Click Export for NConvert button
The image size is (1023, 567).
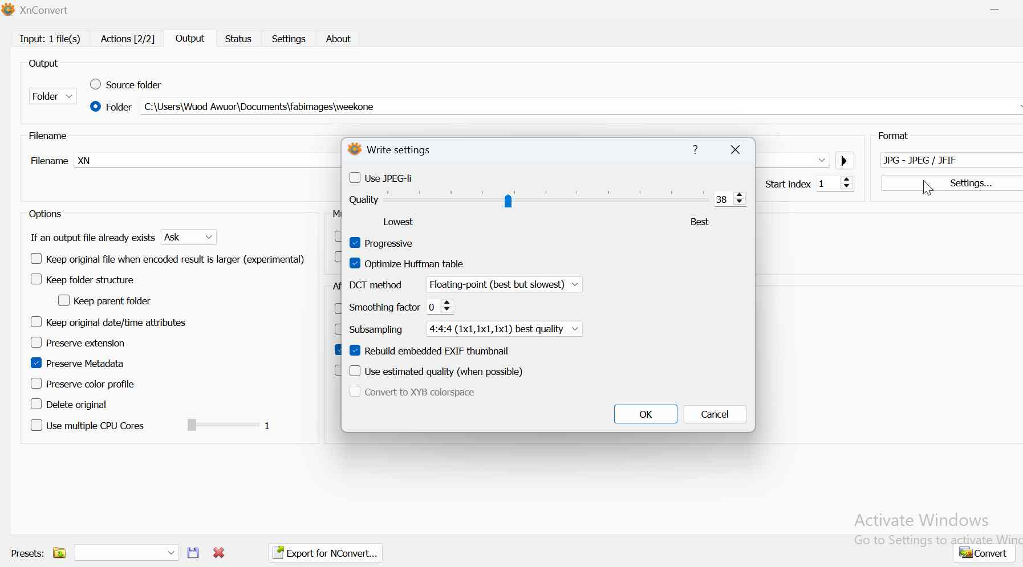326,553
